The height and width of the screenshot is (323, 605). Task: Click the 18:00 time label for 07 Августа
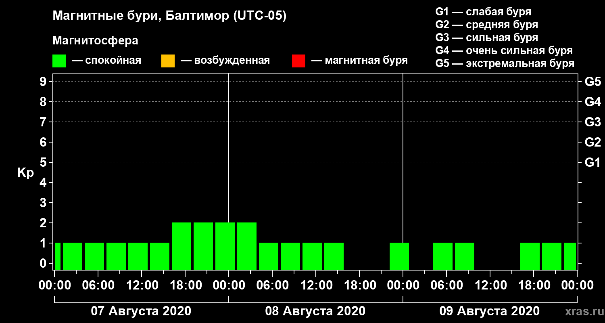click(185, 285)
